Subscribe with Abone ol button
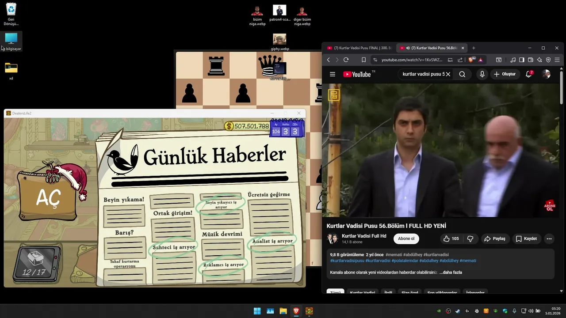Image resolution: width=566 pixels, height=318 pixels. pyautogui.click(x=406, y=238)
